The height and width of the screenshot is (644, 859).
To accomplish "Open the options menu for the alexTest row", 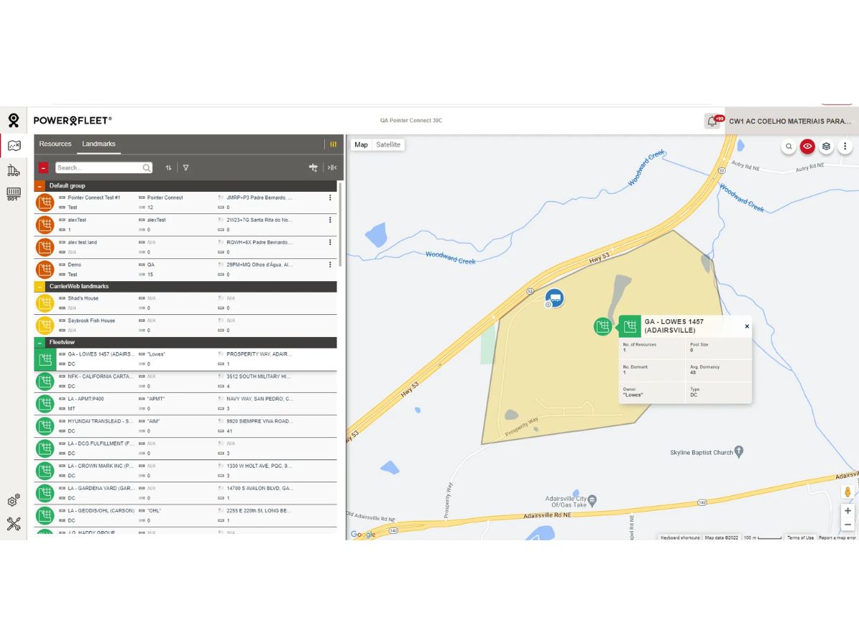I will pos(330,220).
